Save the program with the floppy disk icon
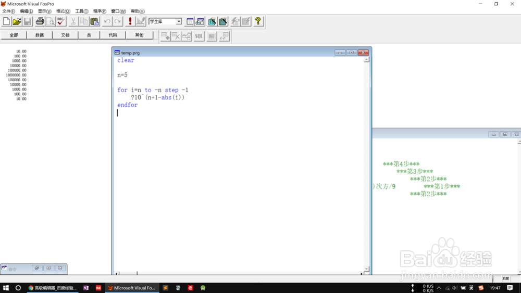 pyautogui.click(x=27, y=21)
